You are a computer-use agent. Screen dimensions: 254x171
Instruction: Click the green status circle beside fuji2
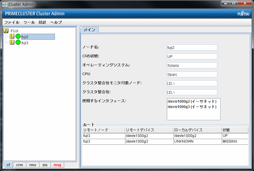point(18,36)
